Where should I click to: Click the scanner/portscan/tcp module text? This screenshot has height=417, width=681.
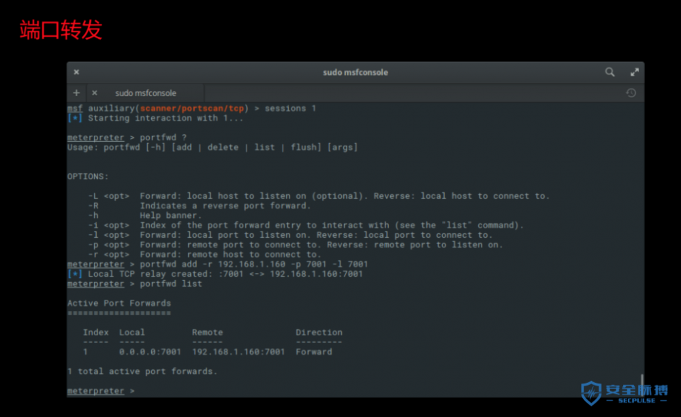tap(191, 108)
